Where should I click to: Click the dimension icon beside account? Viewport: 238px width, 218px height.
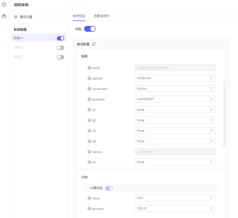click(x=89, y=209)
